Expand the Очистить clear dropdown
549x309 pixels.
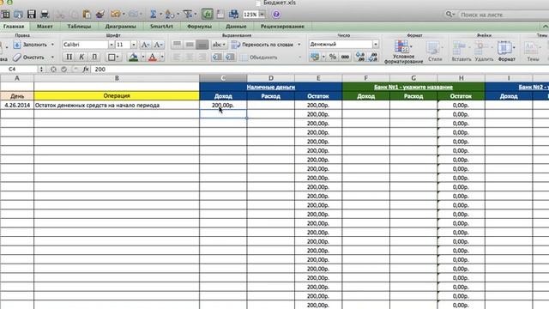(52, 58)
